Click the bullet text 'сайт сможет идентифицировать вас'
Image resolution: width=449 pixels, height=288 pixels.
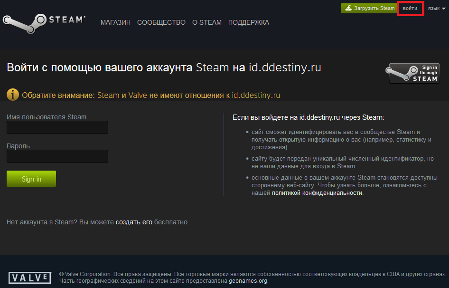pos(341,139)
